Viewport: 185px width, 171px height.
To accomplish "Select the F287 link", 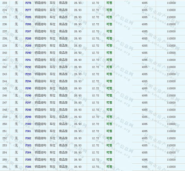I will 28,31.
